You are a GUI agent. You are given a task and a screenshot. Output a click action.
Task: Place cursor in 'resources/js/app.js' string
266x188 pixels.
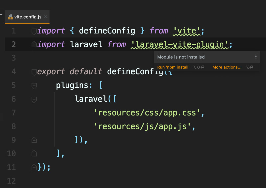click(142, 127)
